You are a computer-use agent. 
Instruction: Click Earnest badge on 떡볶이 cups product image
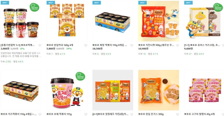34,7
